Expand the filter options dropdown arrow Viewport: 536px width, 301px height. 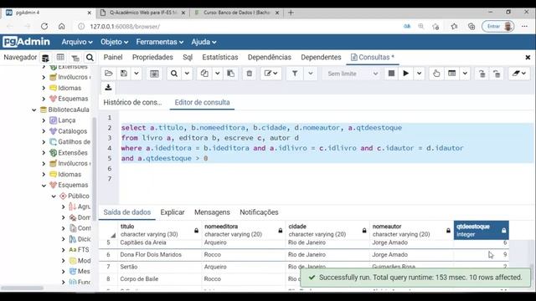(x=311, y=74)
